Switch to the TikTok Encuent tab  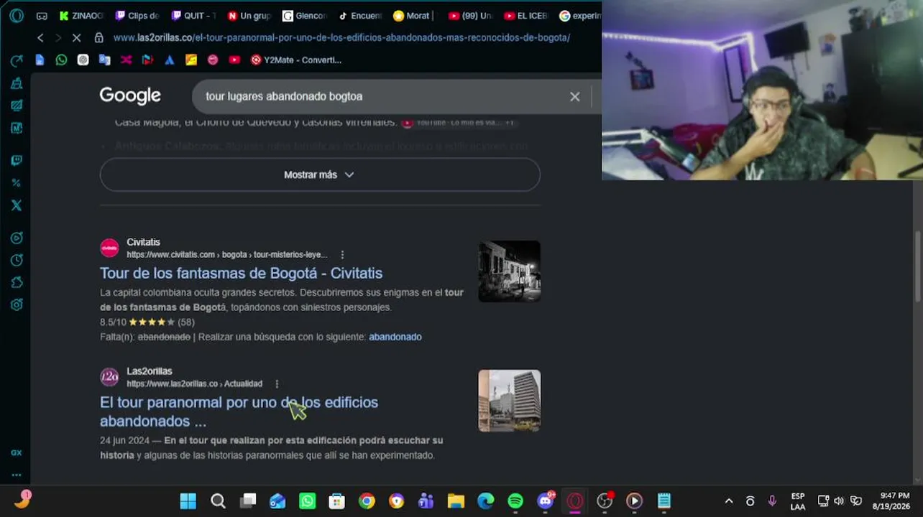point(360,15)
